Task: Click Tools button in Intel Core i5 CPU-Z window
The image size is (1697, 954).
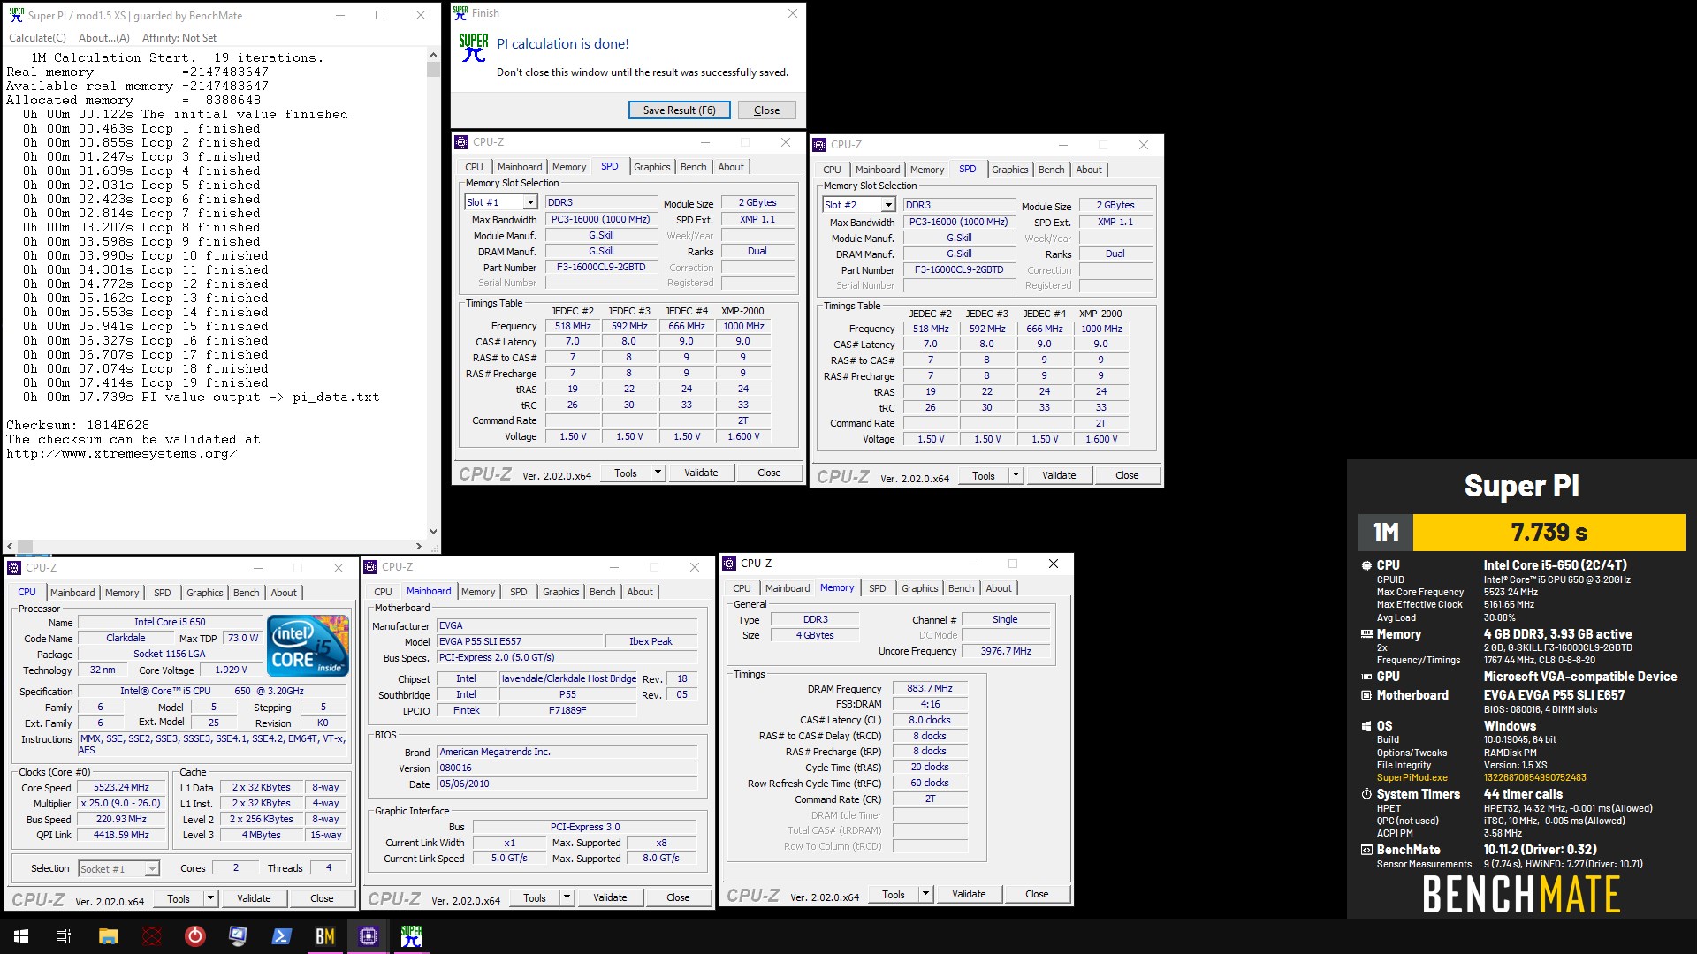Action: (x=179, y=898)
